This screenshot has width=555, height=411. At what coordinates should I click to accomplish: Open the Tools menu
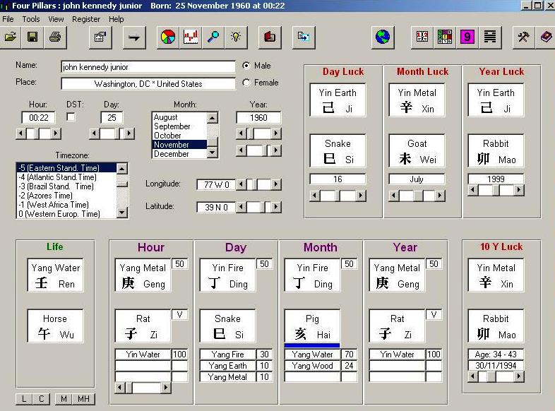pyautogui.click(x=31, y=19)
